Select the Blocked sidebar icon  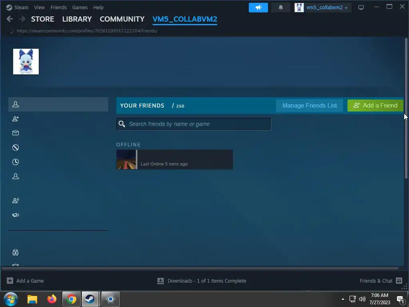[x=16, y=148]
